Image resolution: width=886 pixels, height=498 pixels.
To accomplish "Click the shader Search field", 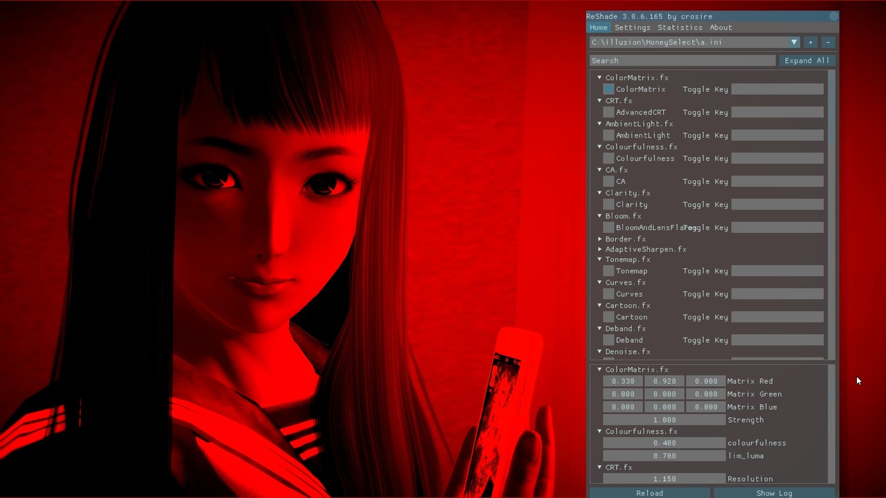I will pos(682,60).
